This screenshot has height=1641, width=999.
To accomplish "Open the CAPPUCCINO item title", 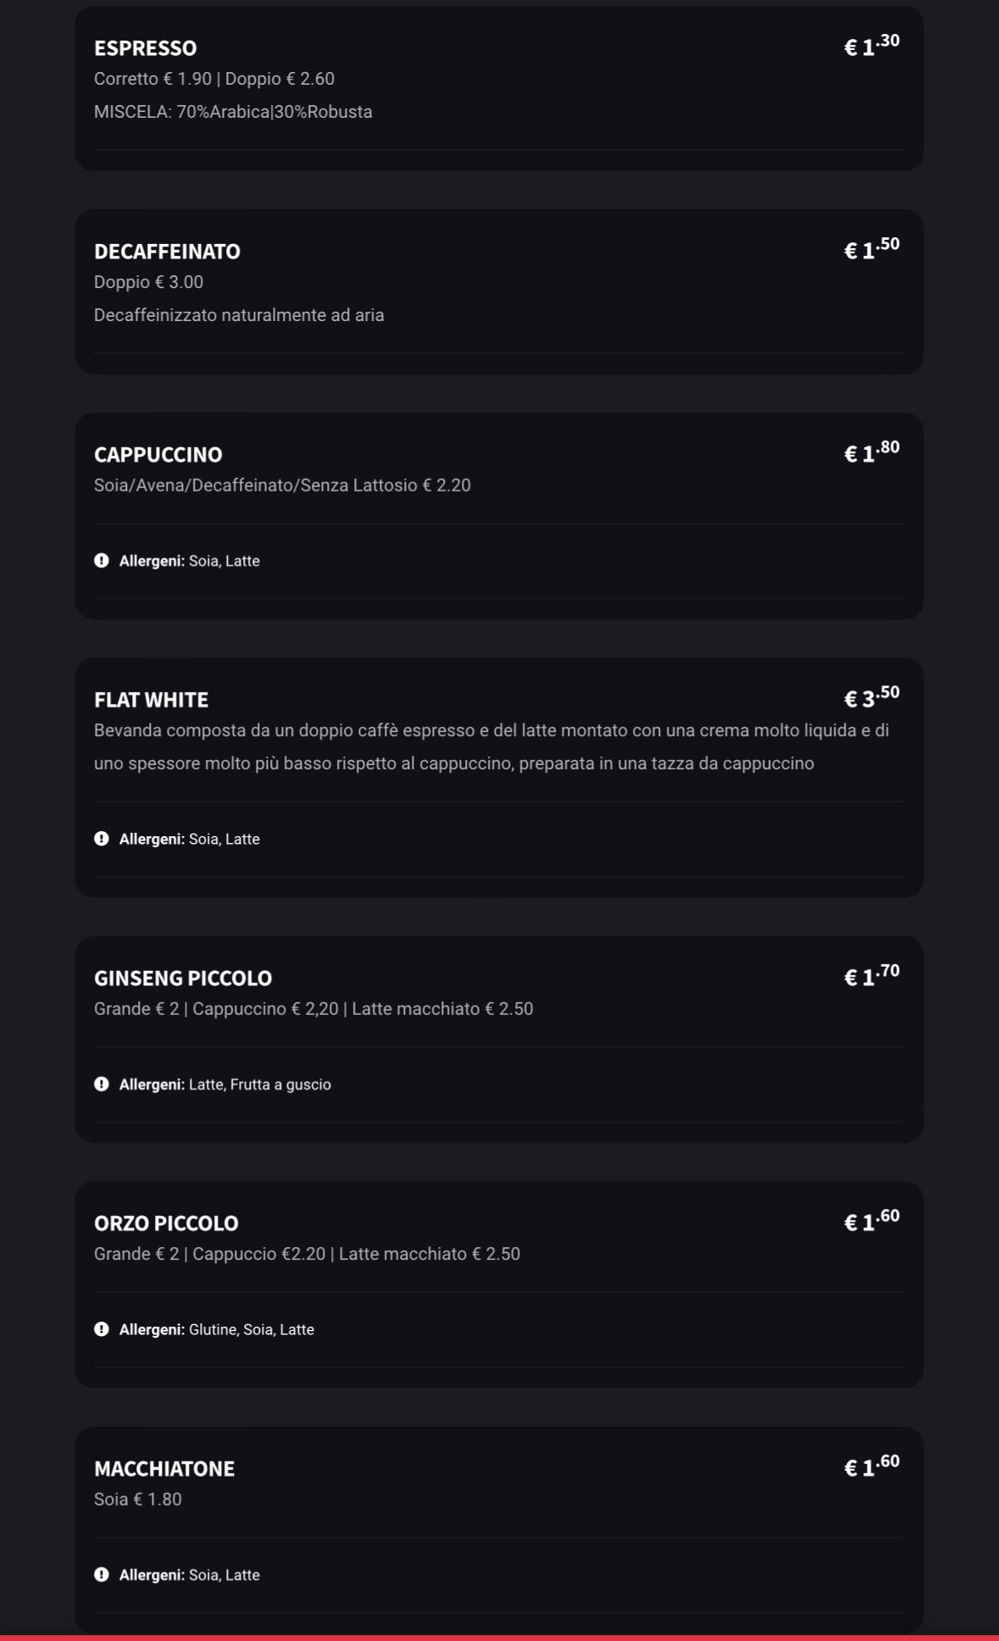I will (158, 455).
